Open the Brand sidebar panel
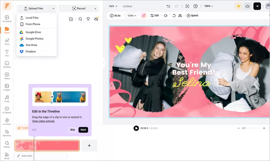 pos(7,156)
